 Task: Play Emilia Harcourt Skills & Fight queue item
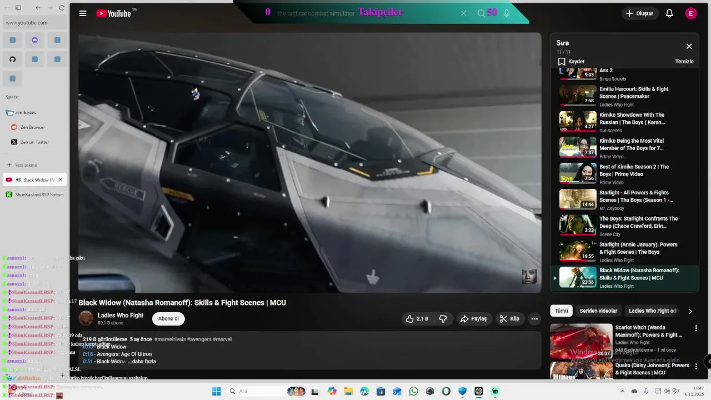(625, 96)
